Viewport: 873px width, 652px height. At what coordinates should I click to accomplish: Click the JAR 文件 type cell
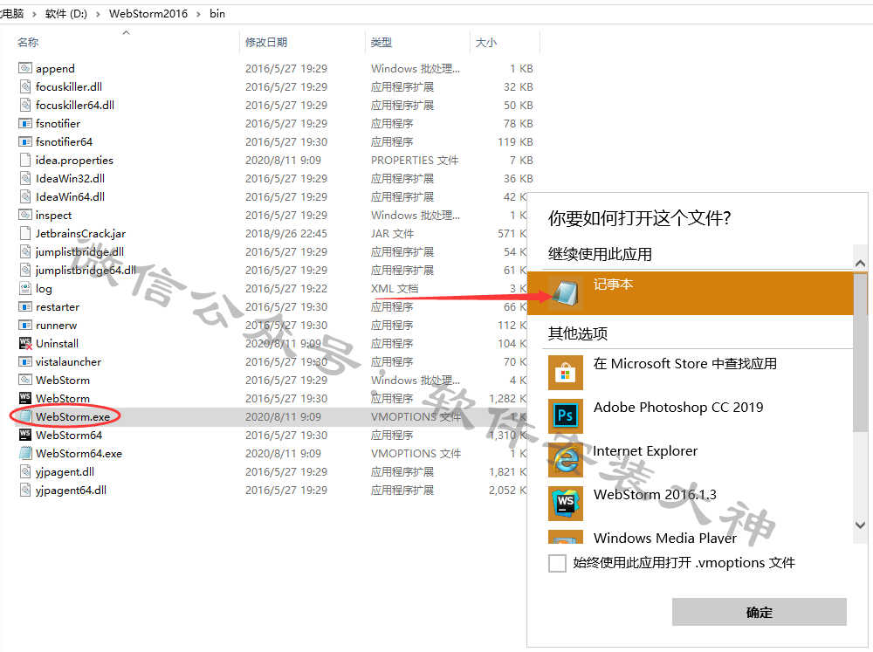pos(393,234)
